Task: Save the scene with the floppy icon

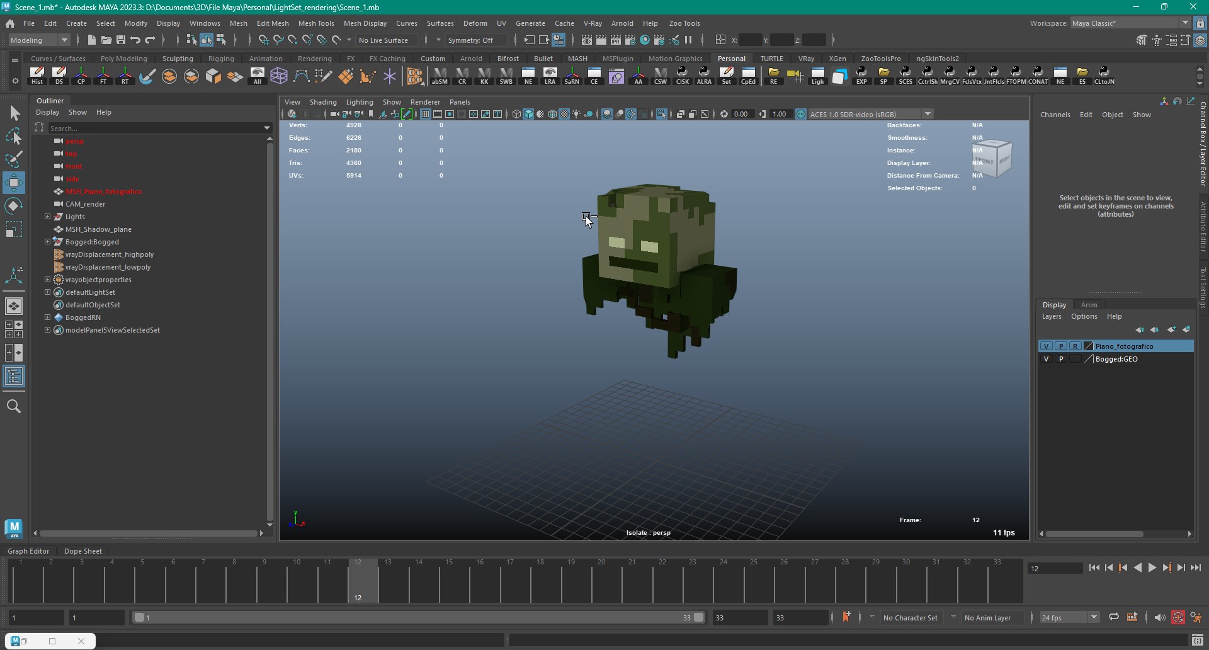Action: tap(121, 40)
